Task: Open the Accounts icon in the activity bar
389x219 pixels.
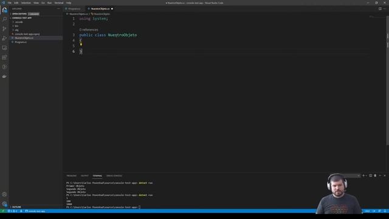Action: [x=4, y=195]
